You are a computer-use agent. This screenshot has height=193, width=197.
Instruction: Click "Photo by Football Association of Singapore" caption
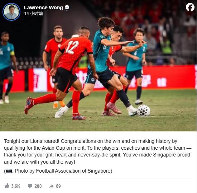[63, 171]
